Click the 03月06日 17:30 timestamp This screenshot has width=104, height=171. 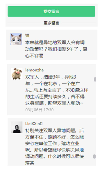(x=39, y=110)
